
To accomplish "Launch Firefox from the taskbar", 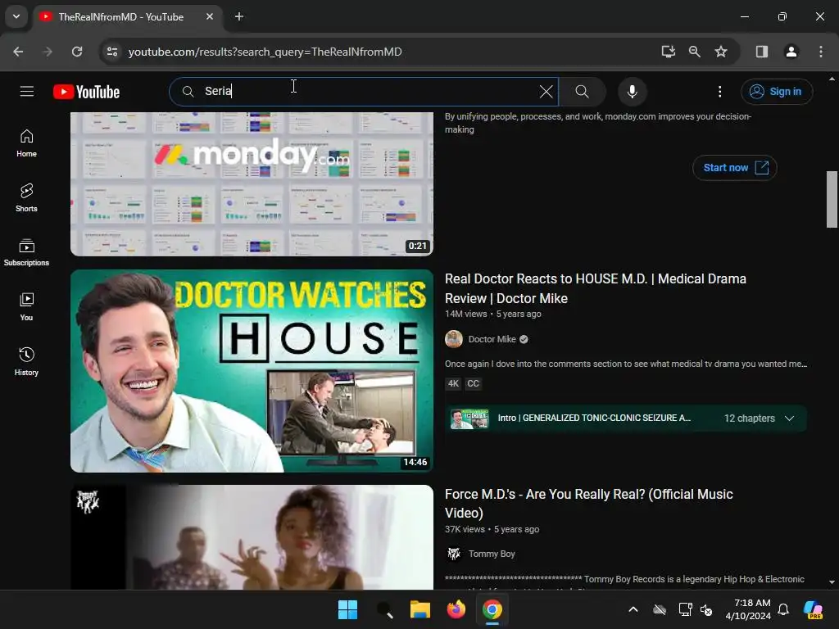I will (456, 609).
